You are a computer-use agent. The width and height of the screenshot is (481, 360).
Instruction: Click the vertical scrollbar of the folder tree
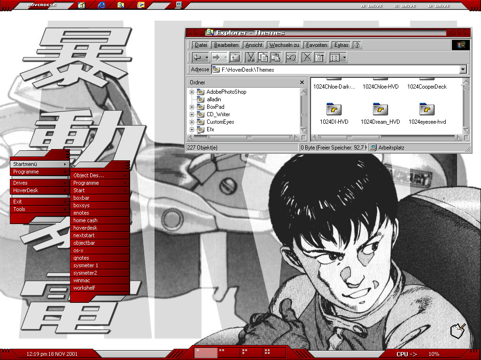pyautogui.click(x=303, y=111)
